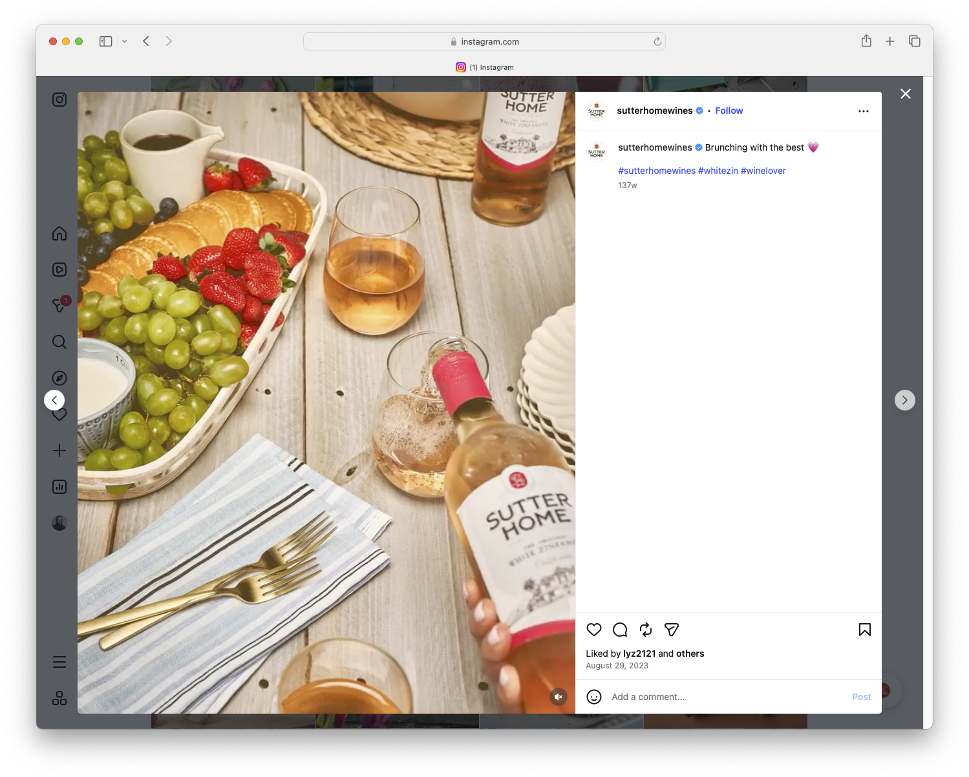
Task: Open the insights dashboard icon
Action: (59, 487)
